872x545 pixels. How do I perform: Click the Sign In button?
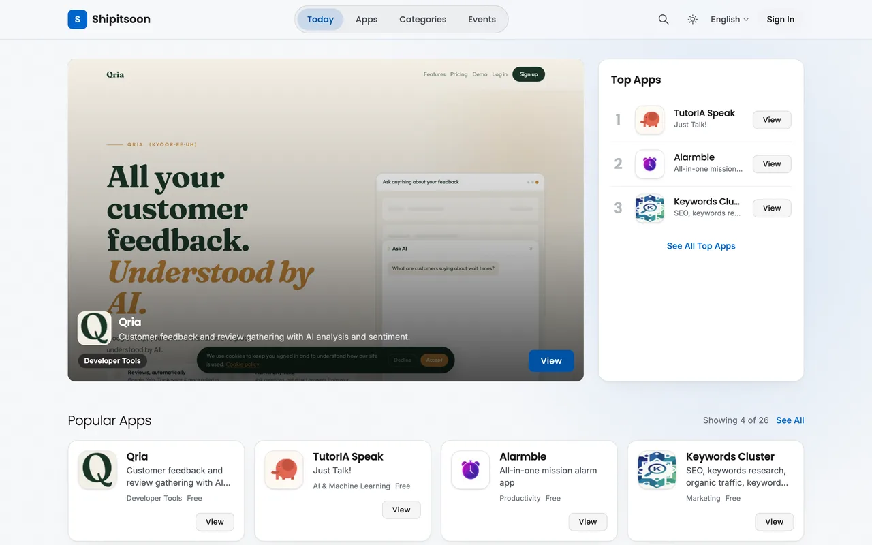780,19
